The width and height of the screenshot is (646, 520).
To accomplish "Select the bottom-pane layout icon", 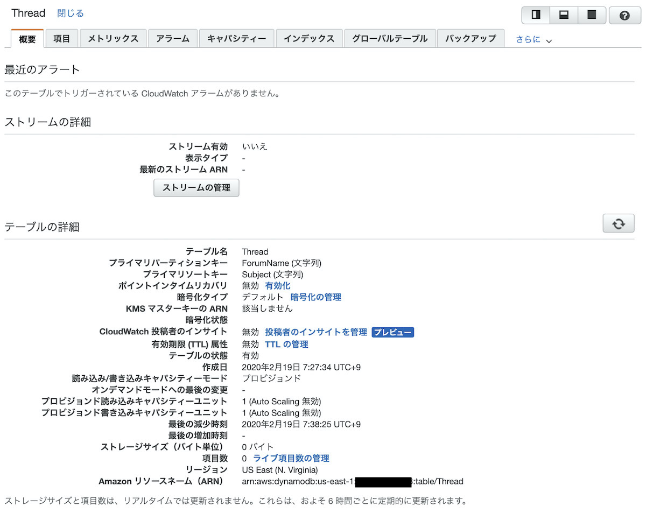I will 563,15.
